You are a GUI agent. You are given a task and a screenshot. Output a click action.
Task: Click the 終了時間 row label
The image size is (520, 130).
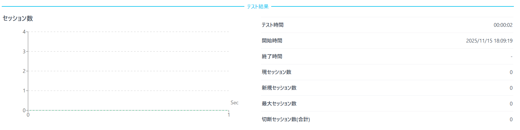(272, 57)
